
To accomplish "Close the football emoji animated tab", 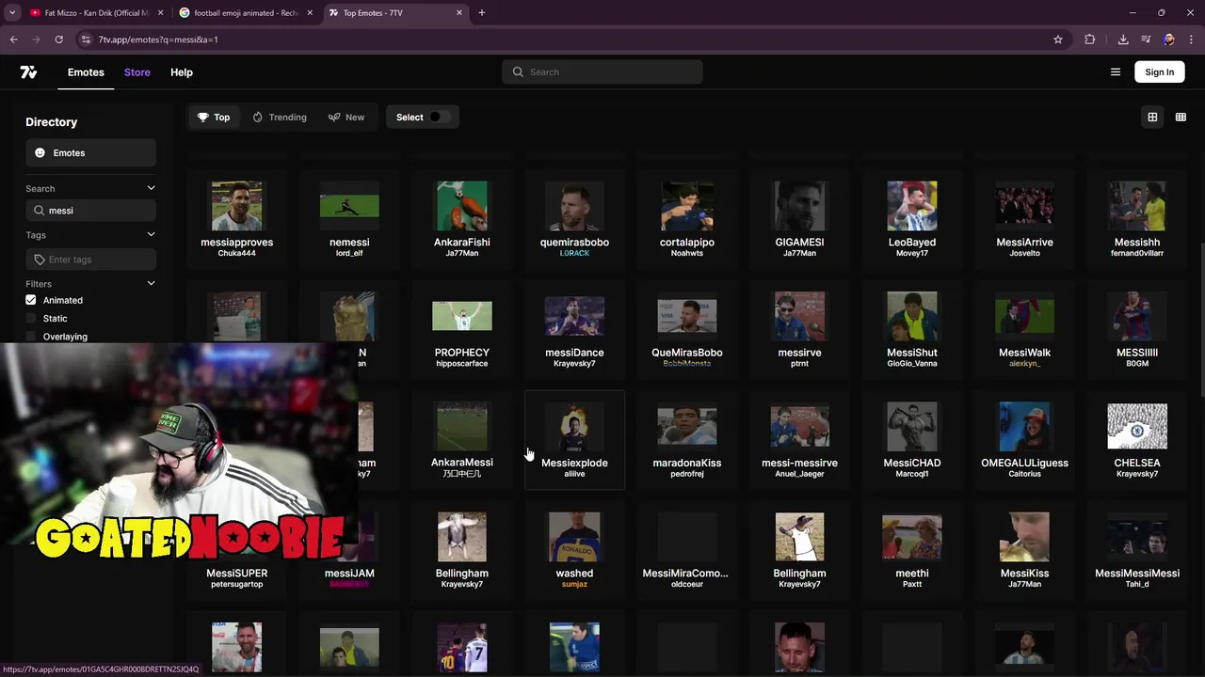I will click(x=310, y=13).
